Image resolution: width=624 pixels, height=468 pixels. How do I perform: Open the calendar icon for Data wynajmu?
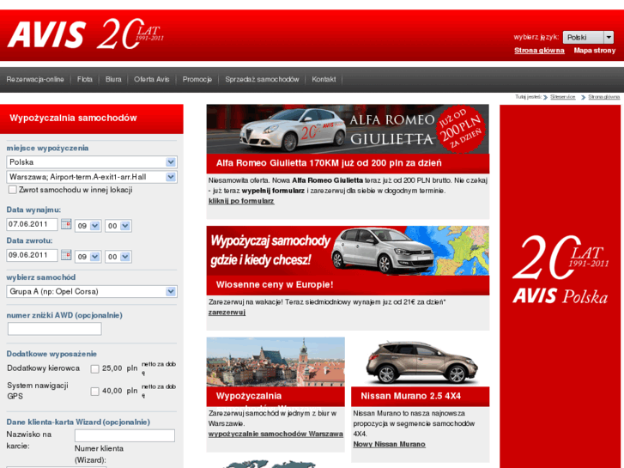[66, 224]
